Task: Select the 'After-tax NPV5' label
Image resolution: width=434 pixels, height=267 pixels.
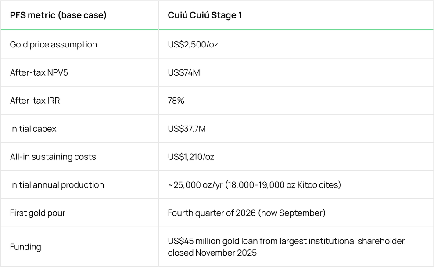Action: pos(39,72)
